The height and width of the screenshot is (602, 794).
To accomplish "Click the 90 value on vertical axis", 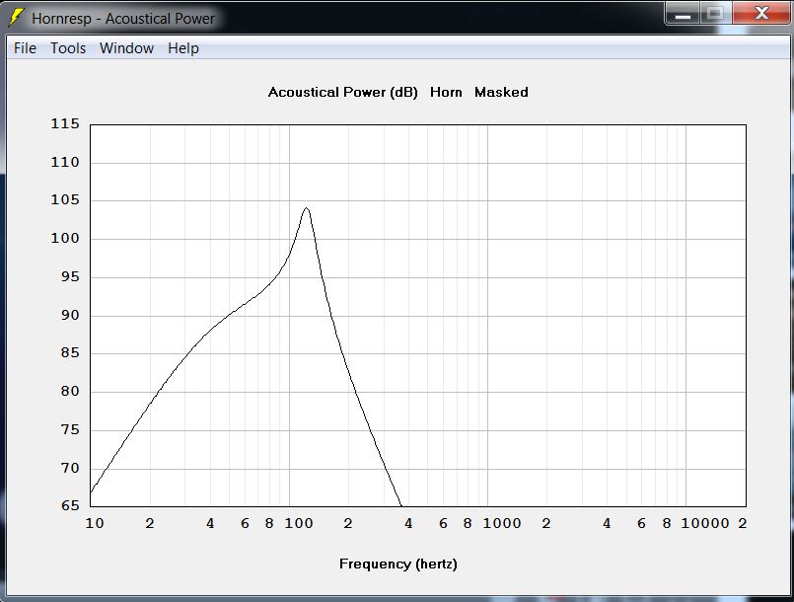I will (70, 315).
